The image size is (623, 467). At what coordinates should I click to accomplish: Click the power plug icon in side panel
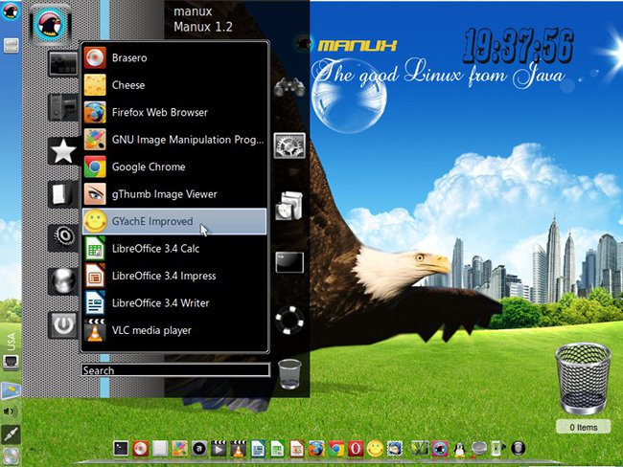click(x=11, y=434)
